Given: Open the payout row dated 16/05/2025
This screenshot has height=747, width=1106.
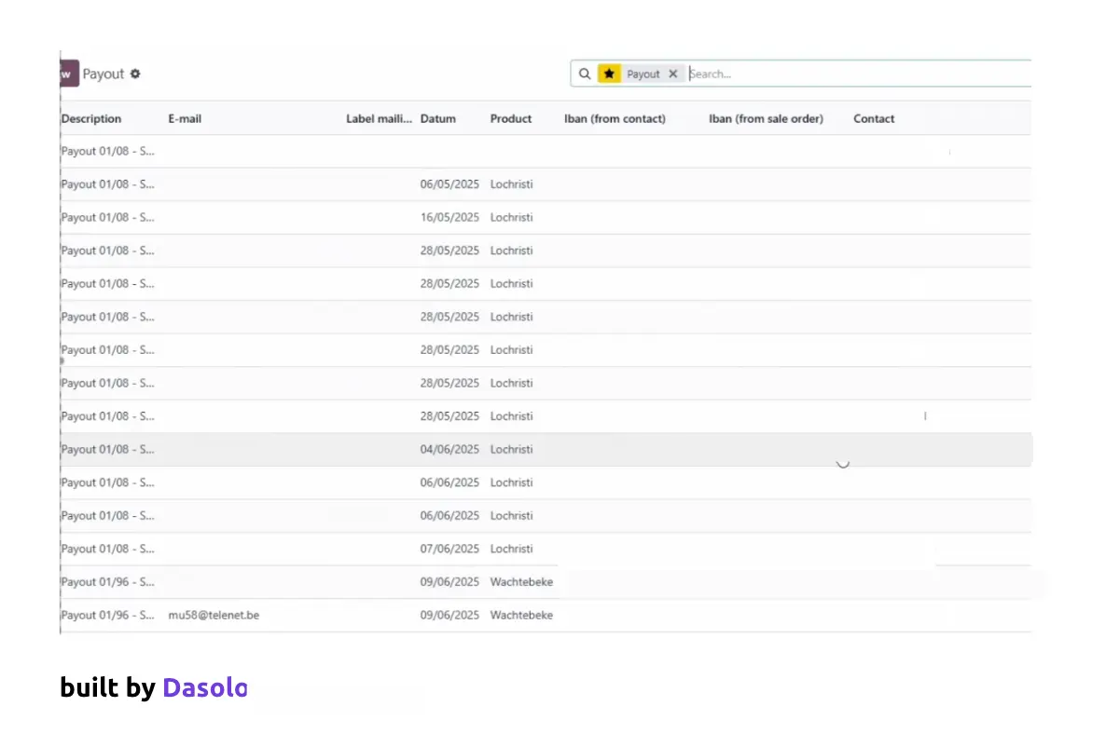Looking at the screenshot, I should click(449, 217).
